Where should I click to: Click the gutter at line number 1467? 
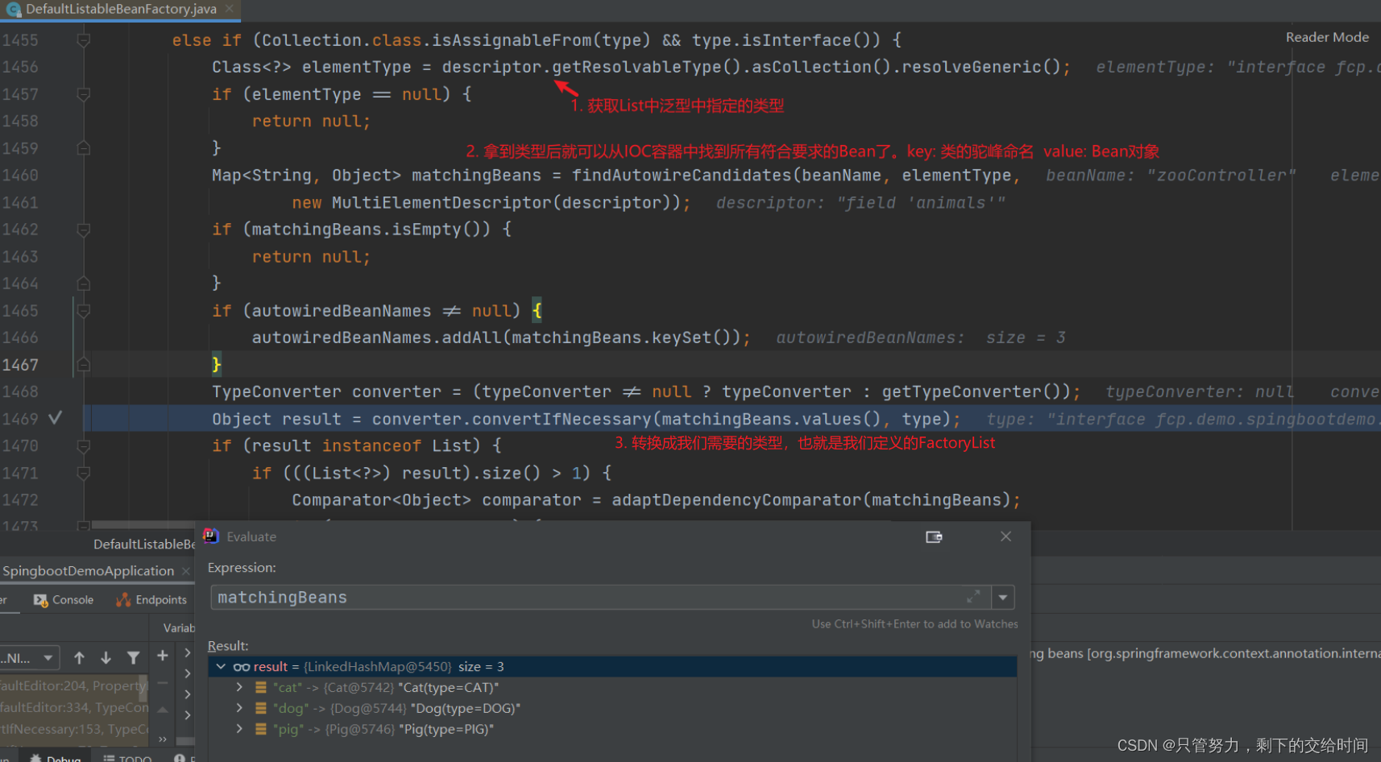(x=21, y=365)
